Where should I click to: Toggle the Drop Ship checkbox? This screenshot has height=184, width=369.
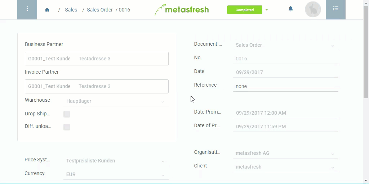click(x=67, y=114)
